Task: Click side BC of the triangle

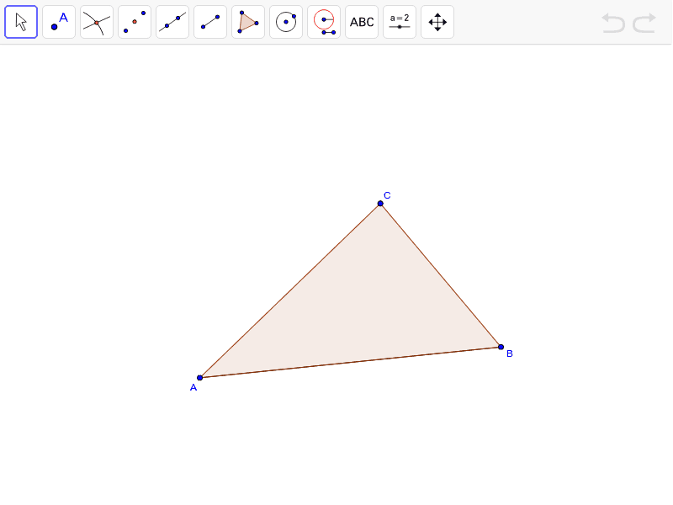Action: point(440,275)
